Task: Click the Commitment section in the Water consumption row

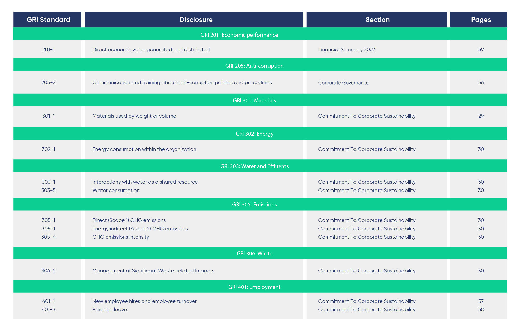Action: click(367, 190)
